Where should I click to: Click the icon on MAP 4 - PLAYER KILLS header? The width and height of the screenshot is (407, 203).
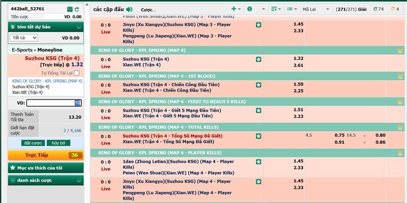400,153
